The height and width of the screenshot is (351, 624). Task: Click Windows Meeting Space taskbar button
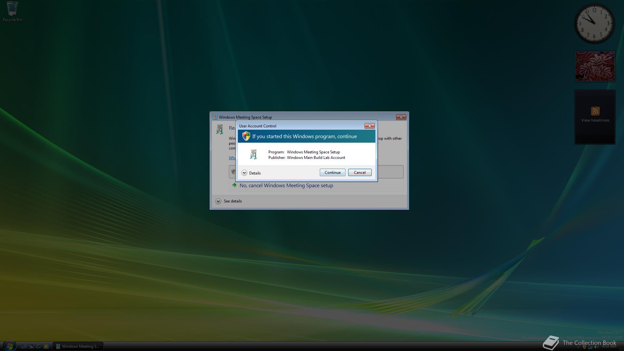(x=78, y=346)
